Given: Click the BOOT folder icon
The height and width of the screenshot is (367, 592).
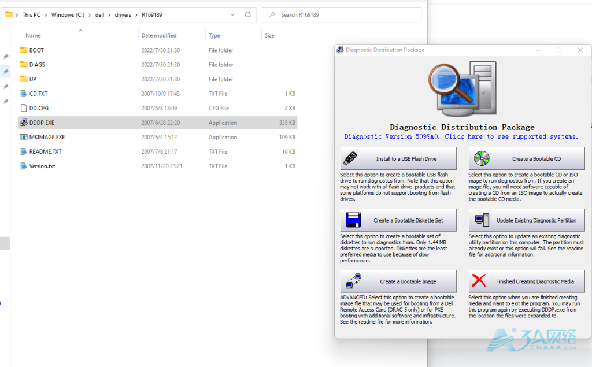Looking at the screenshot, I should [24, 50].
